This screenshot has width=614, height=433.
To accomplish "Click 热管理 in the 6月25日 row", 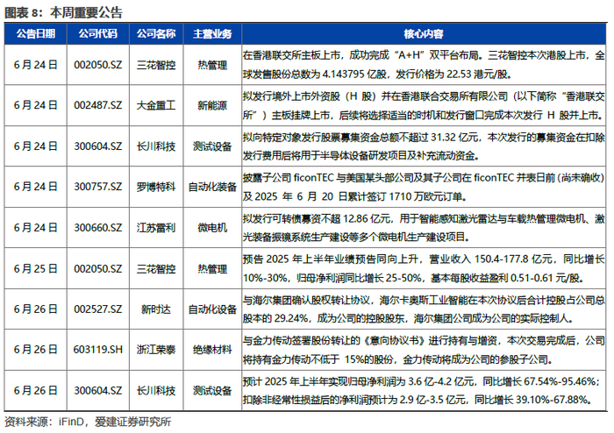I will click(212, 269).
